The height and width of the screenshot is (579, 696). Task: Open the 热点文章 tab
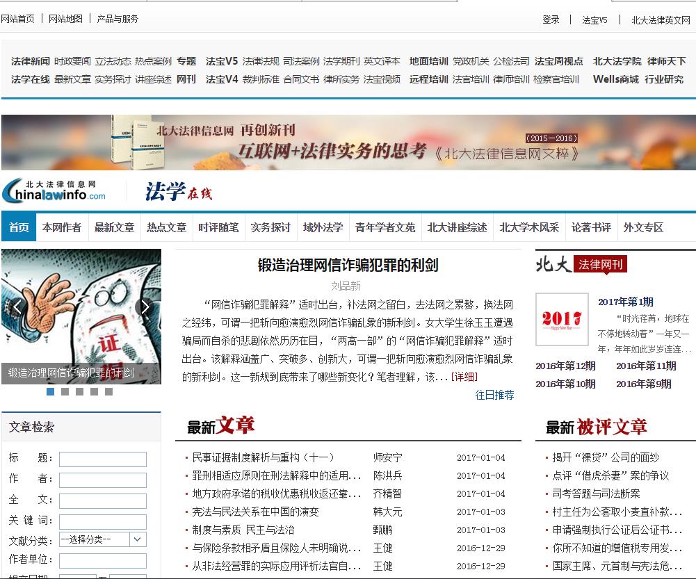pos(166,227)
